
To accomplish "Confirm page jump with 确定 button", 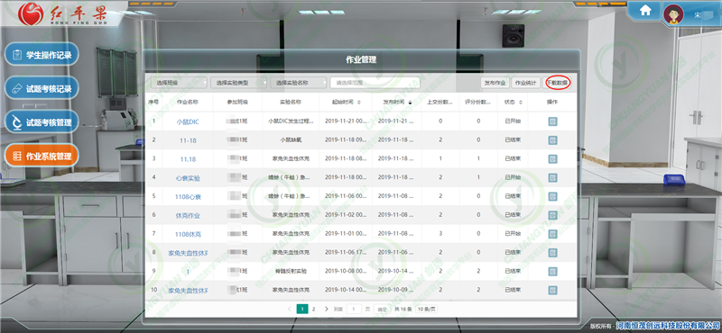I will pos(382,309).
